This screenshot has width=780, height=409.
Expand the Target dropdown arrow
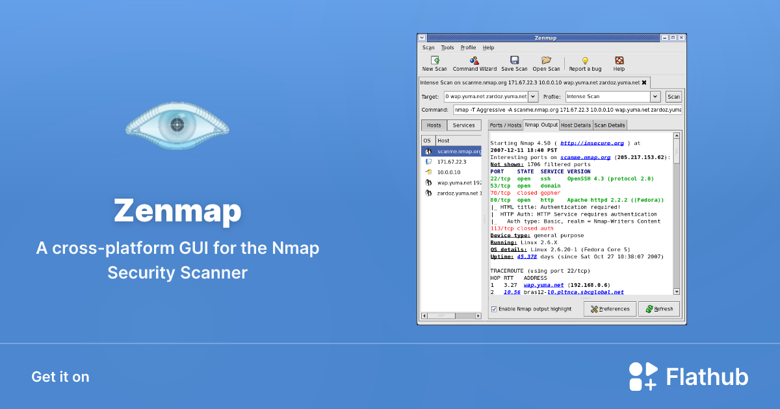533,97
